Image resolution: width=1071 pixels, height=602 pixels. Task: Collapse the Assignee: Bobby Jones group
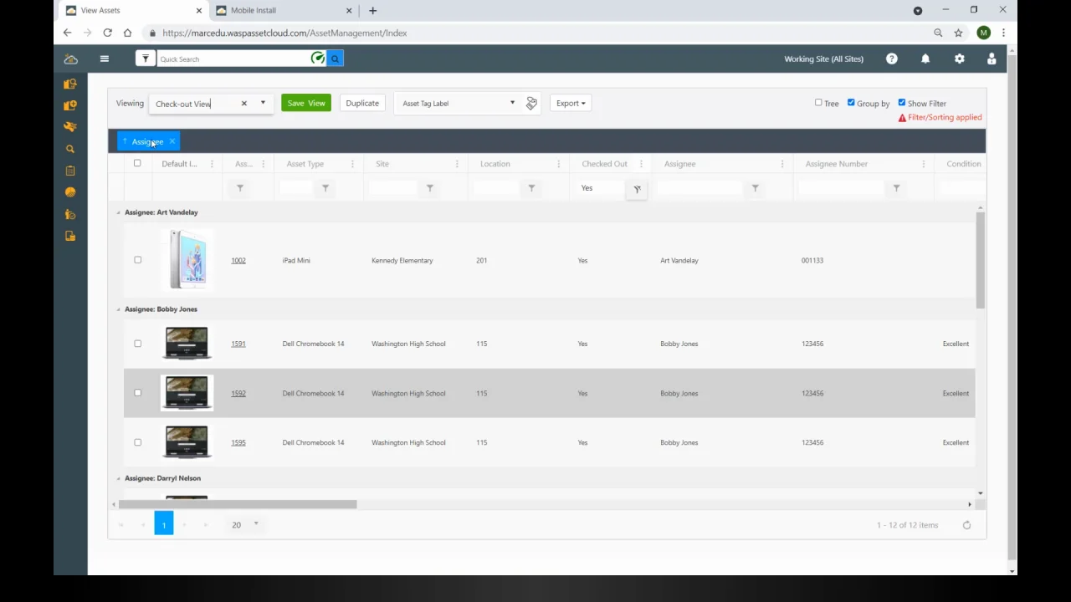(118, 309)
